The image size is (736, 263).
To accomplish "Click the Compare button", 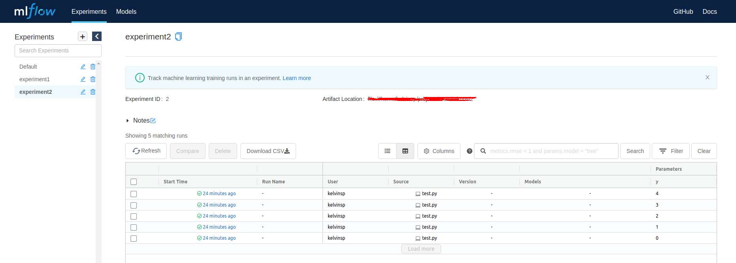I will (188, 151).
